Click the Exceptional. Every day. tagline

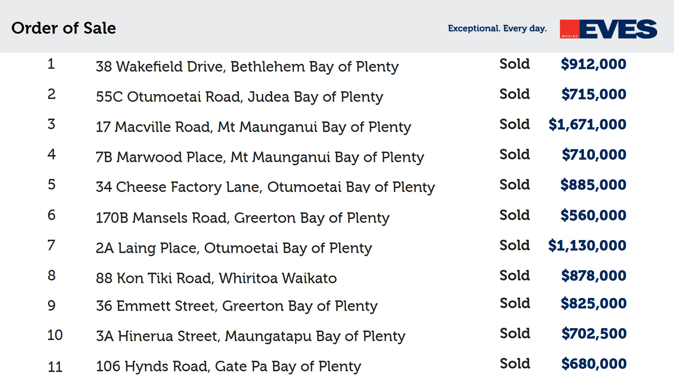coord(497,28)
